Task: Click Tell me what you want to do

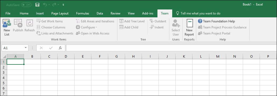Action: coord(198,13)
